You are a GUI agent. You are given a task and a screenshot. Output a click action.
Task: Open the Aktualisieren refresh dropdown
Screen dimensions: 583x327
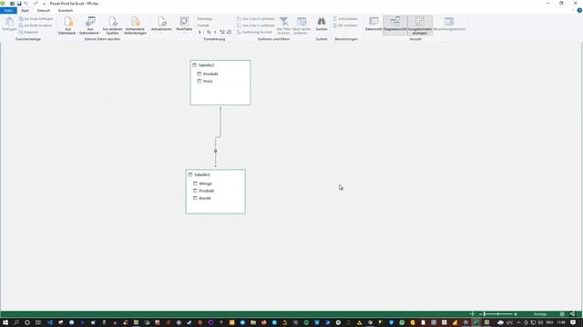click(161, 25)
